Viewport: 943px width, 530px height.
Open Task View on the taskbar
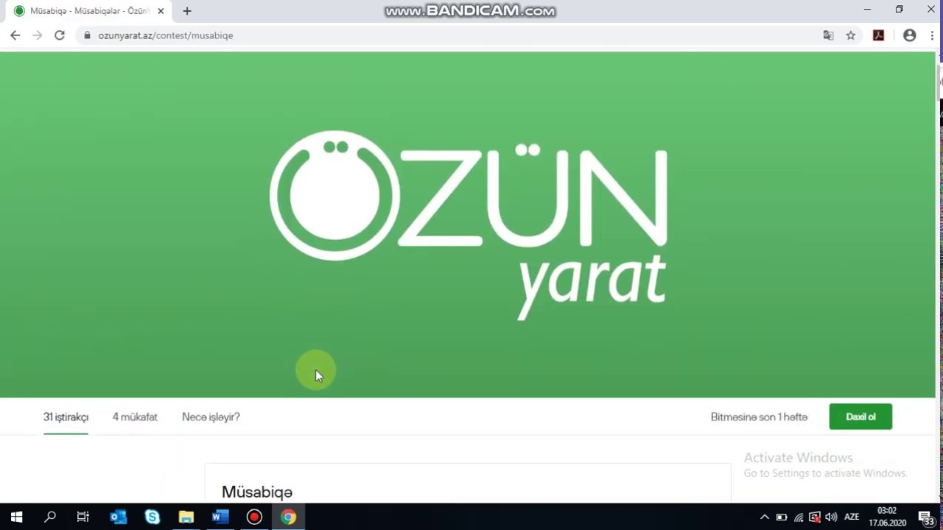pos(83,517)
